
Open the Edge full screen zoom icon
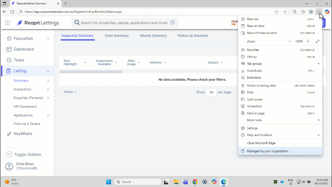pos(318,42)
